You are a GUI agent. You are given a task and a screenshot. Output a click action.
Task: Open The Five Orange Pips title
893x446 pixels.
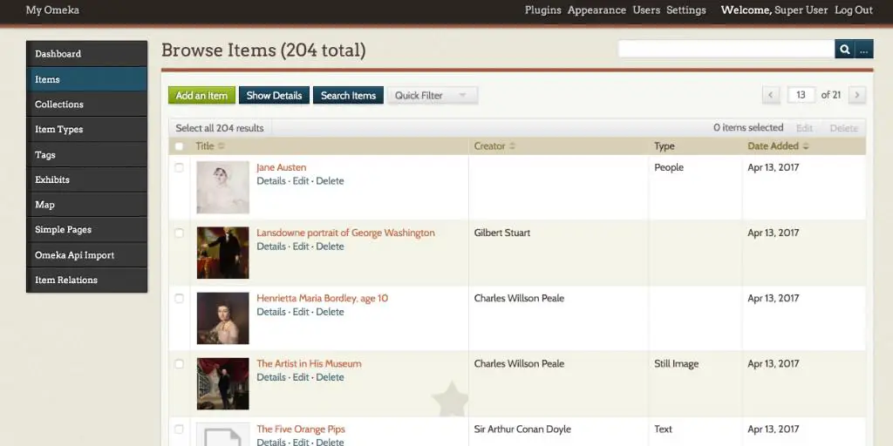301,429
